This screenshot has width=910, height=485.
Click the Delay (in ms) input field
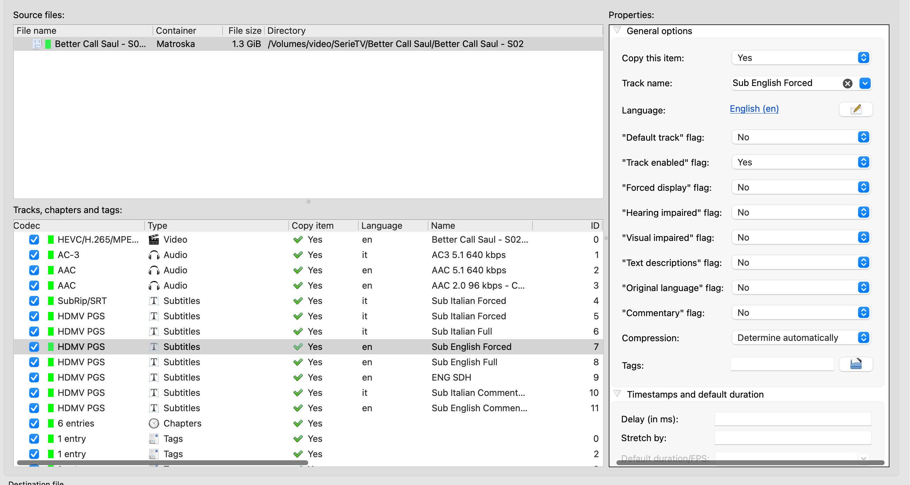pos(792,419)
